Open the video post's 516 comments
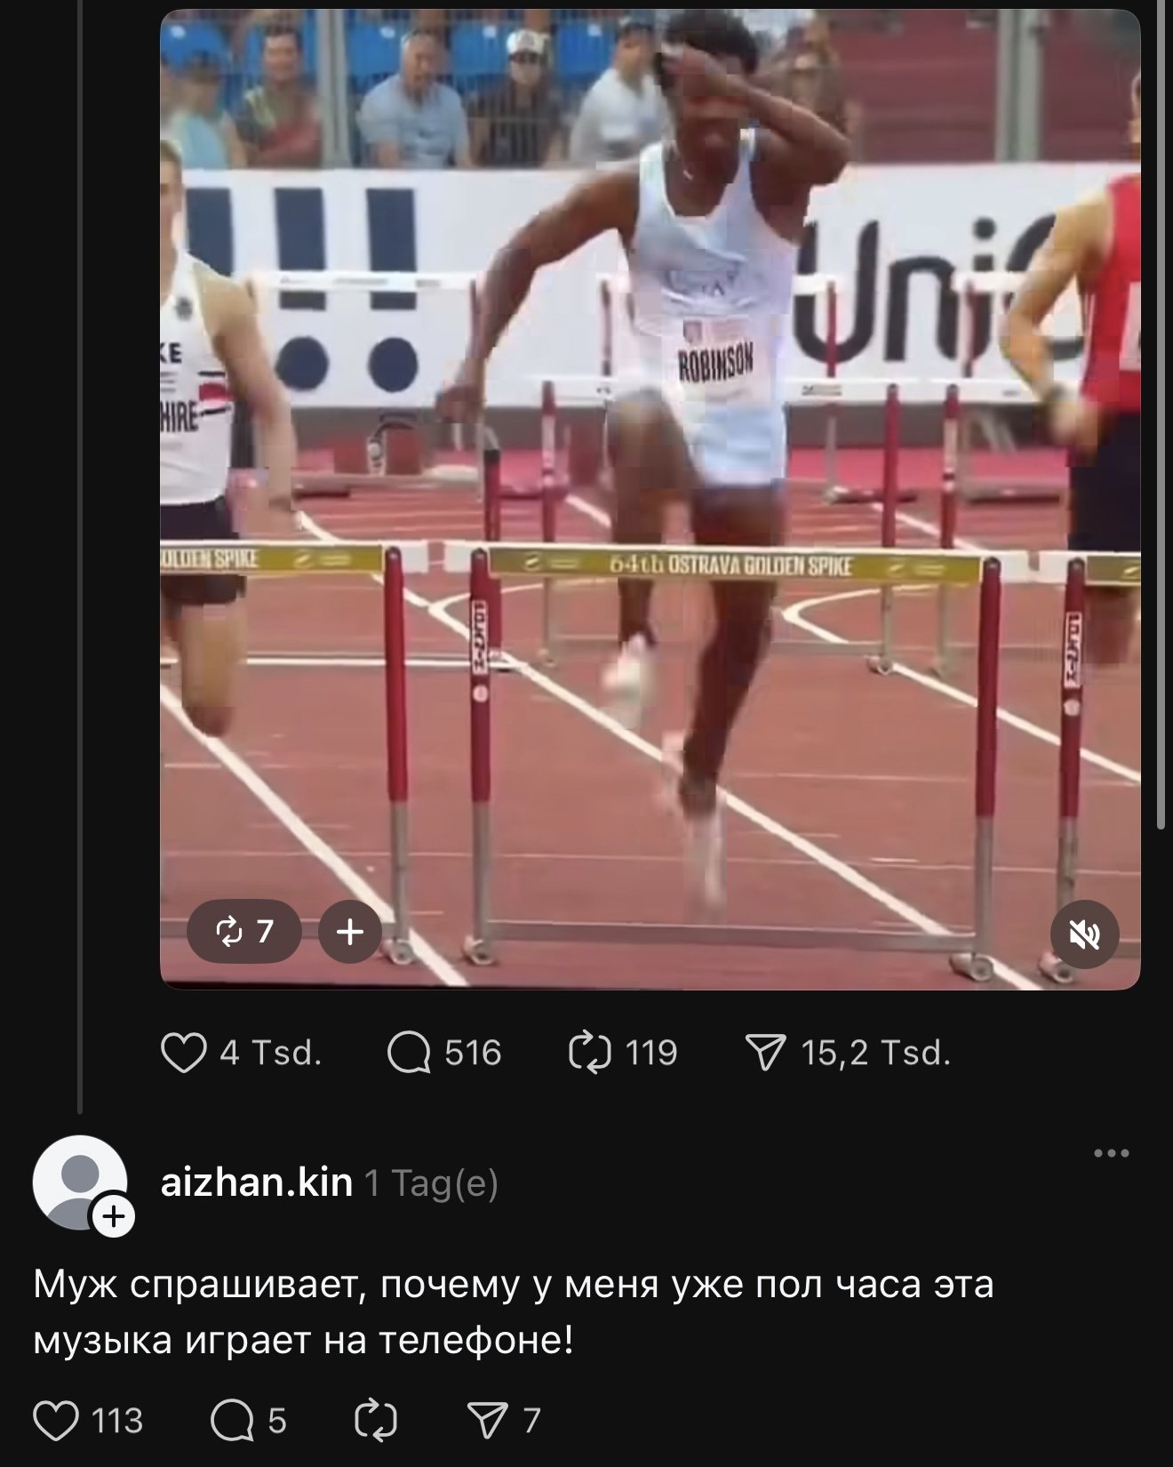This screenshot has width=1173, height=1467. click(x=444, y=1054)
